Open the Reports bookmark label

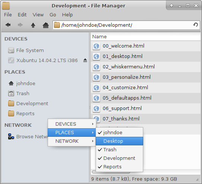click(x=25, y=114)
